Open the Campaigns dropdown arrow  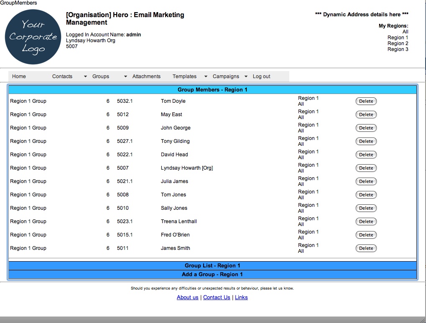point(246,76)
